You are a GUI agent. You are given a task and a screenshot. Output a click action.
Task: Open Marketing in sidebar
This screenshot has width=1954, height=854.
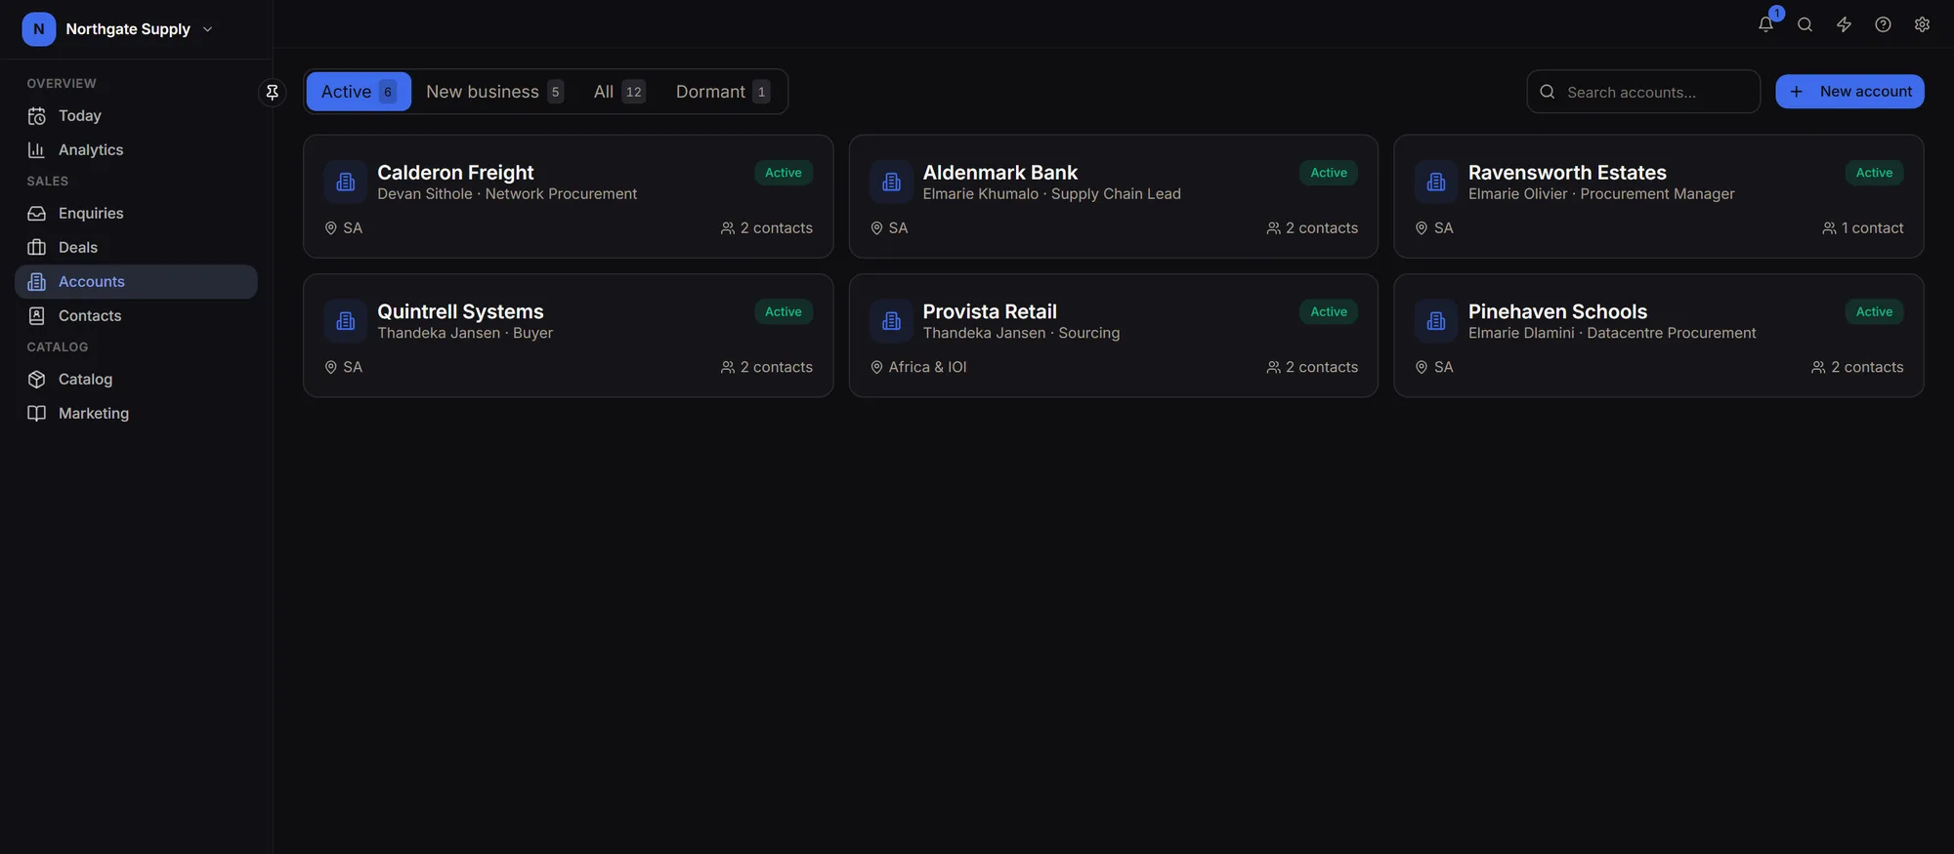[137, 414]
